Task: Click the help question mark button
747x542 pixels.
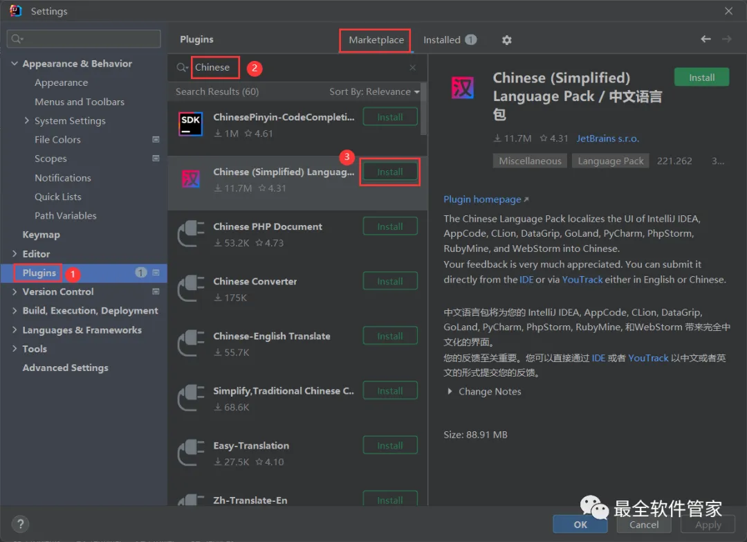Action: pyautogui.click(x=21, y=525)
